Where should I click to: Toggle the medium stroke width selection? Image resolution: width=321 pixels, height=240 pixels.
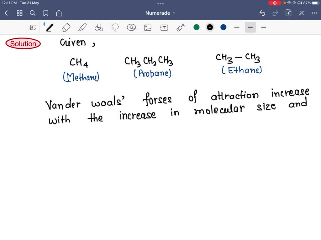(x=250, y=27)
